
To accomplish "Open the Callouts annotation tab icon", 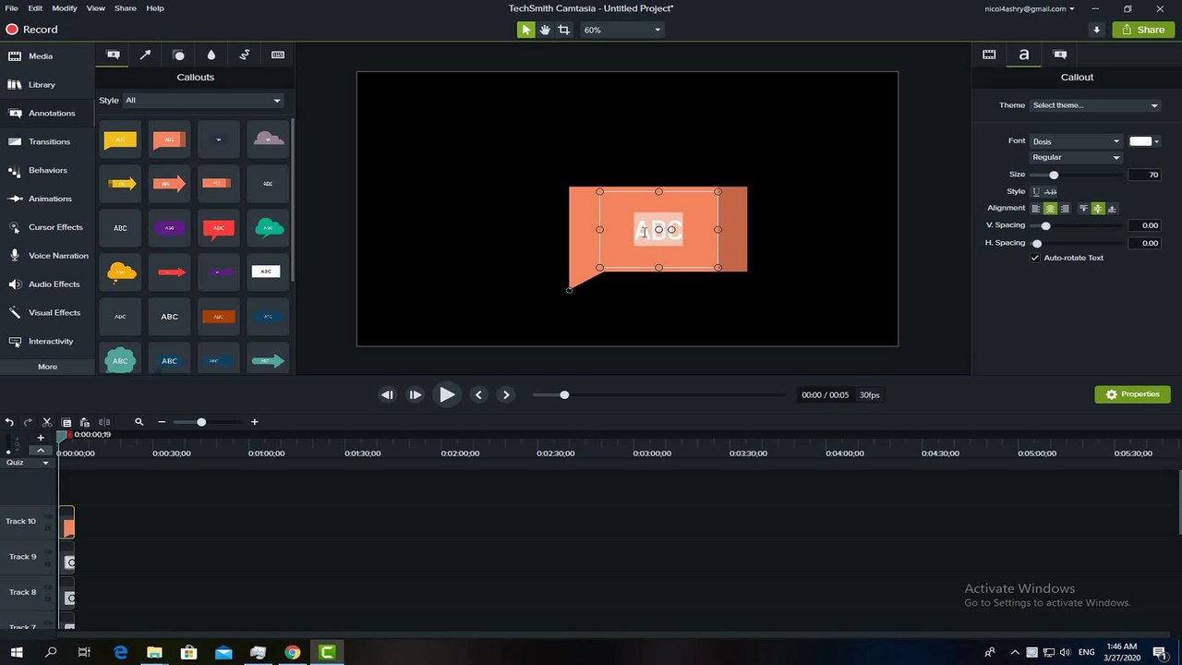I will 113,55.
